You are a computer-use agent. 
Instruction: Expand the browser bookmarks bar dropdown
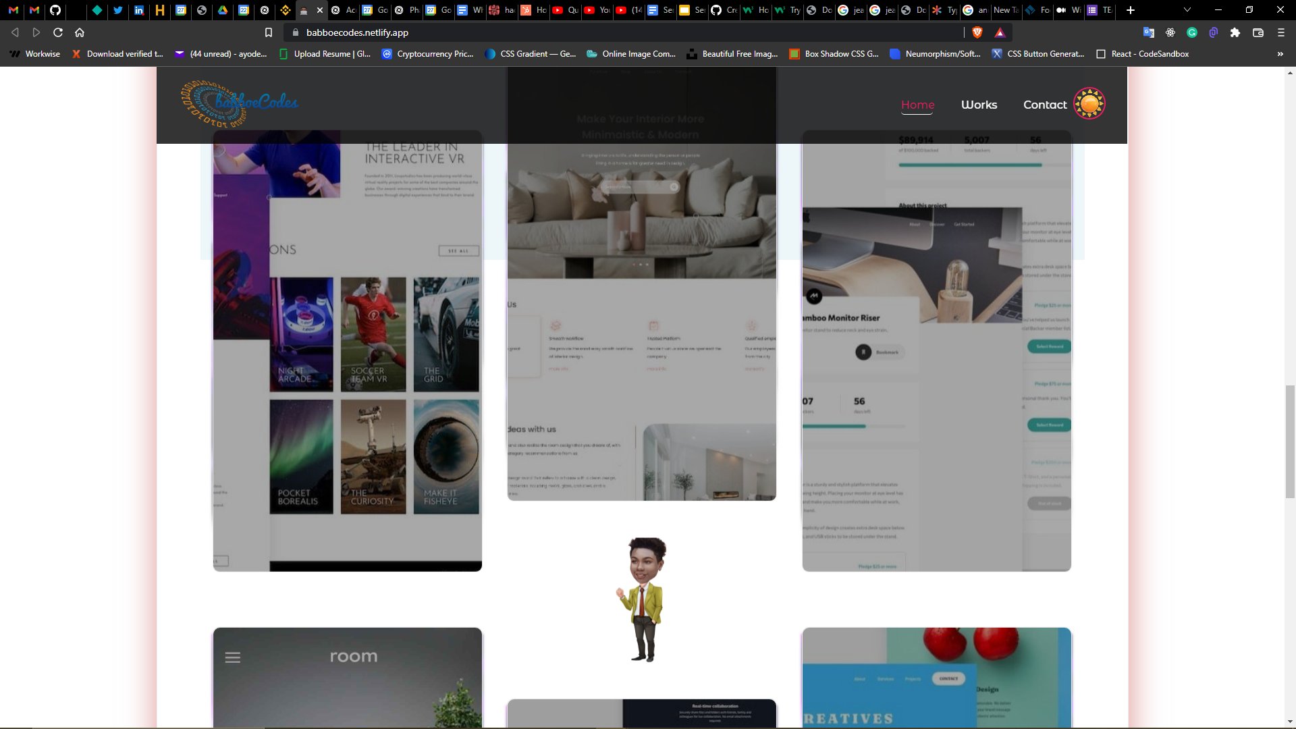(x=1280, y=54)
